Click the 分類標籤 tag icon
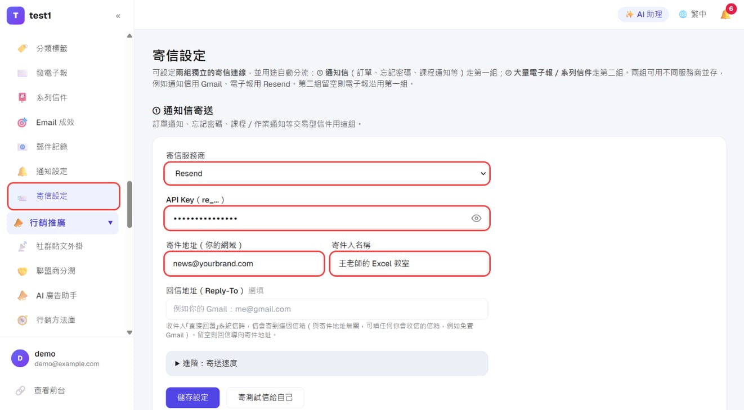Screen dimensions: 744x410 click(23, 48)
